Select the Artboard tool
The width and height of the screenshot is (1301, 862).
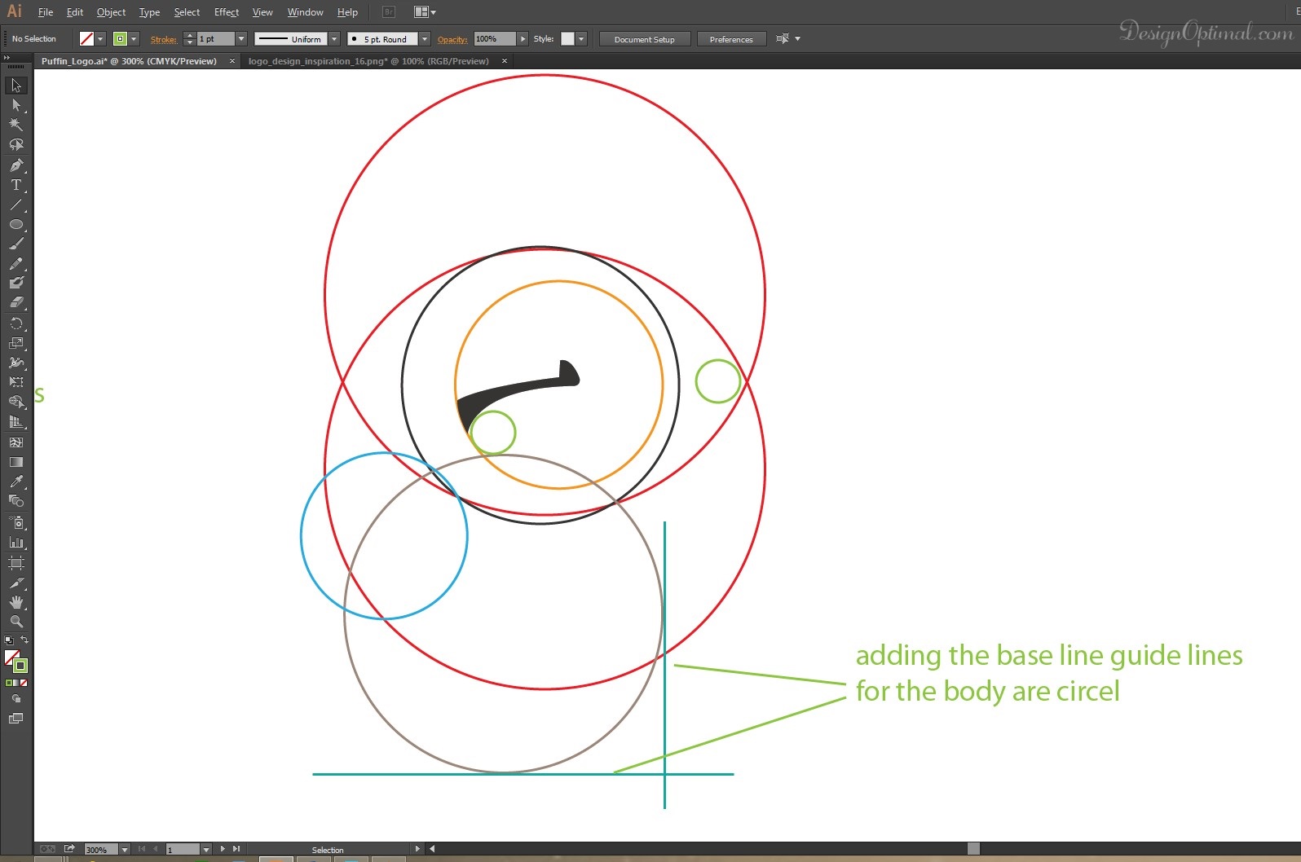[x=16, y=563]
